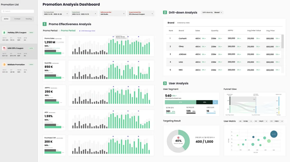Viewport: 290px width, 162px height.
Task: Click the green number 2 section badge
Action: click(165, 12)
